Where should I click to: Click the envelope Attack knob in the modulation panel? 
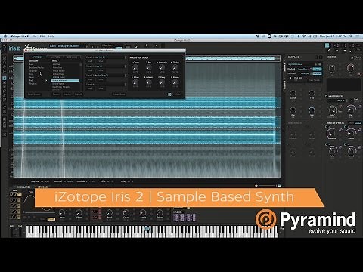110,212
